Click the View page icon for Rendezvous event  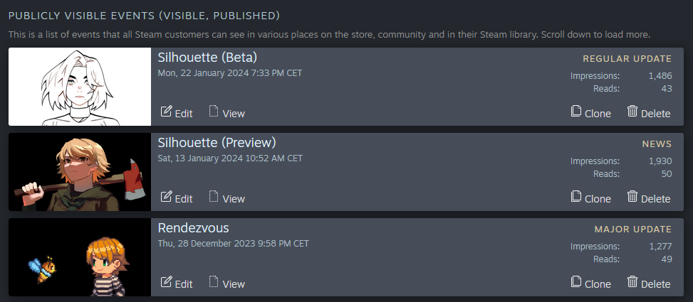tap(214, 281)
